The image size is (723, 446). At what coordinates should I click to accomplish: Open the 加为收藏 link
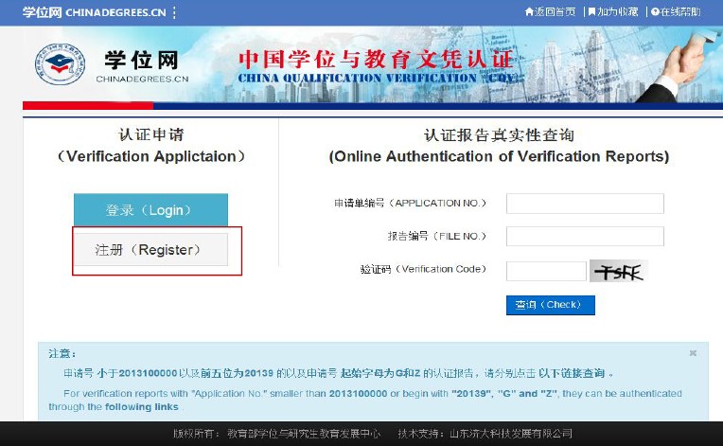pos(617,12)
